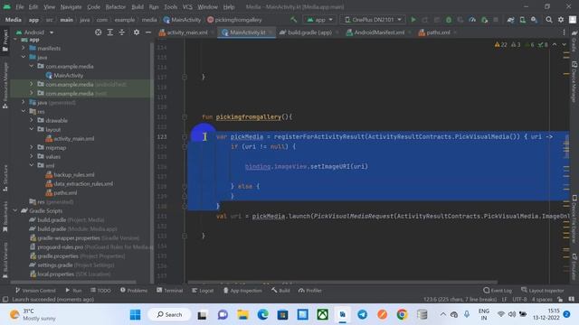Open the Version Control tool window
This screenshot has height=325, width=579.
pos(35,291)
